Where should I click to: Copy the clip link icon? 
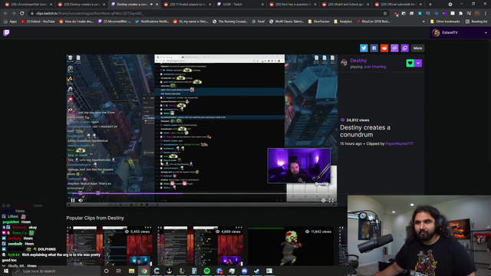point(405,48)
